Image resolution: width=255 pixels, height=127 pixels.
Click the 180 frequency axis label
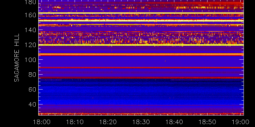tap(30, 2)
